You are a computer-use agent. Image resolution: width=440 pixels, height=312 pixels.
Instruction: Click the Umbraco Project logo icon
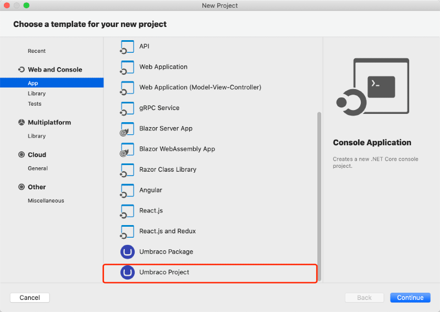128,272
